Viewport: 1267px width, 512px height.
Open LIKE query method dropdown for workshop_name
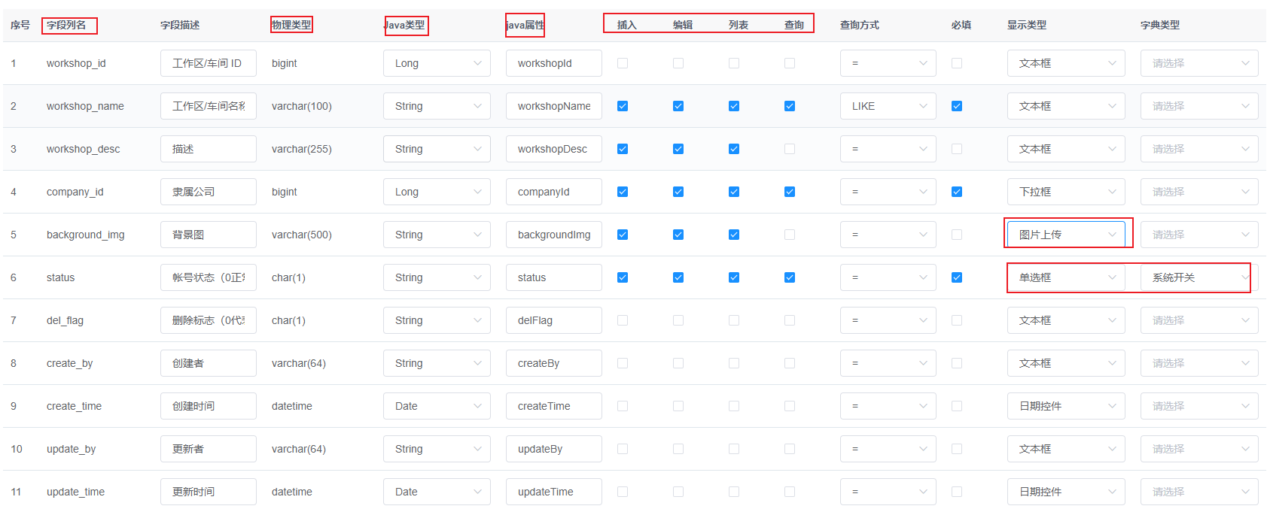coord(888,106)
